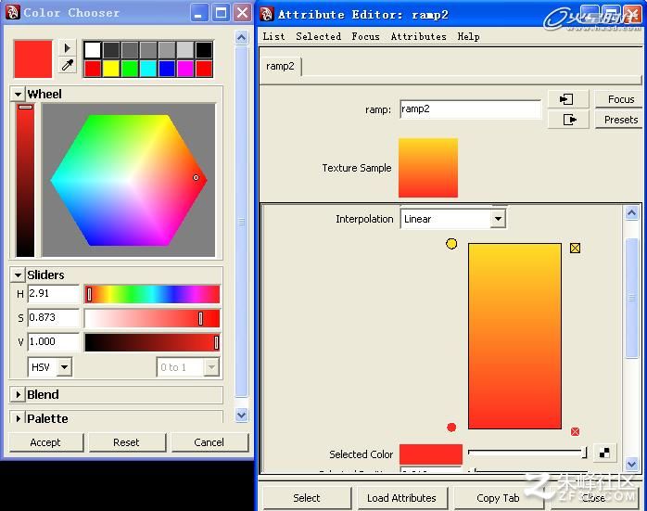647x511 pixels.
Task: Click the saturation slider bar
Action: coord(152,318)
